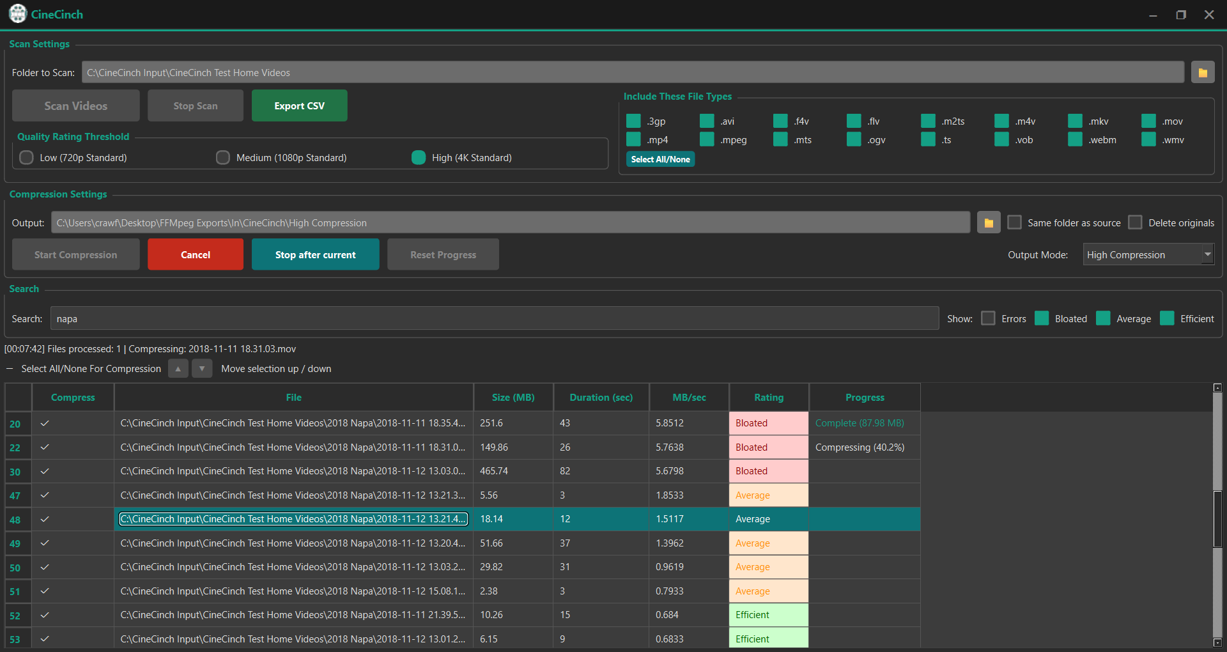Click the Select All/None file types button
1227x652 pixels.
[x=660, y=159]
